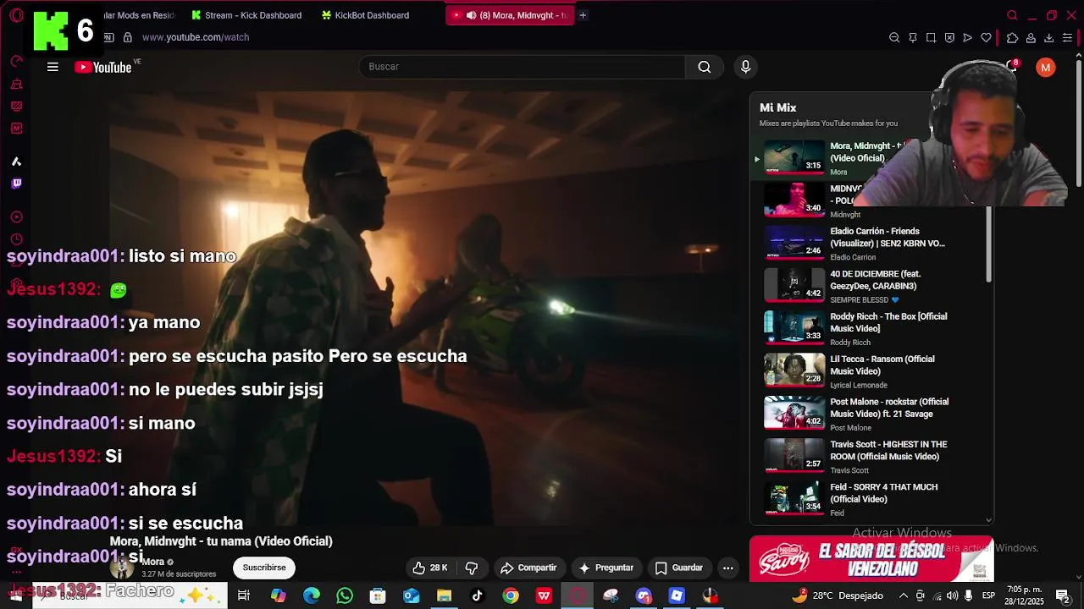Play Lil Tecca - Ransom video
The width and height of the screenshot is (1084, 609).
868,371
